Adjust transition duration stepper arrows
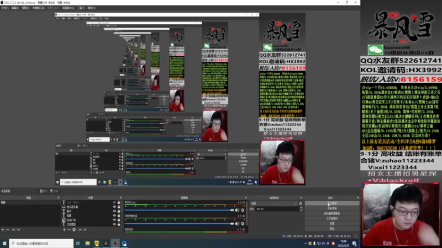 click(301, 209)
